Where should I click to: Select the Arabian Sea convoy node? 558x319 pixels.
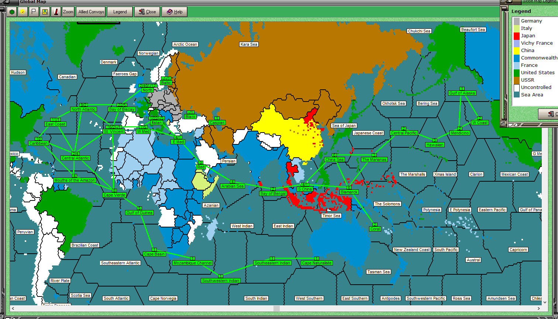232,186
